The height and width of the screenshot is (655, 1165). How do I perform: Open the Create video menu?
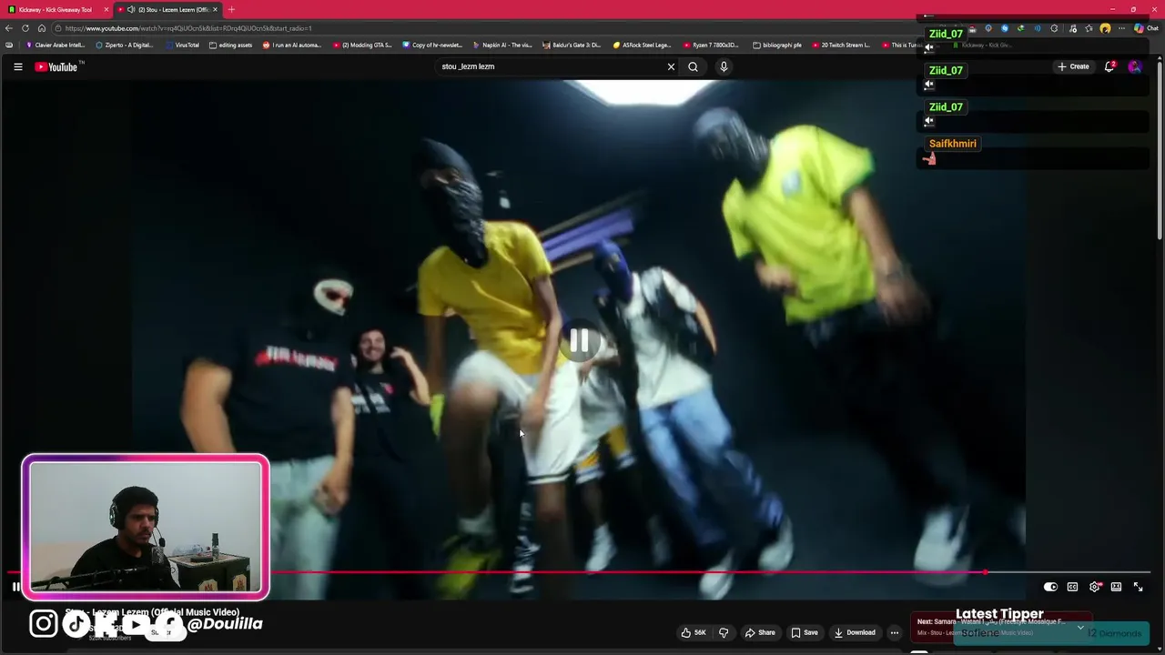(1073, 66)
